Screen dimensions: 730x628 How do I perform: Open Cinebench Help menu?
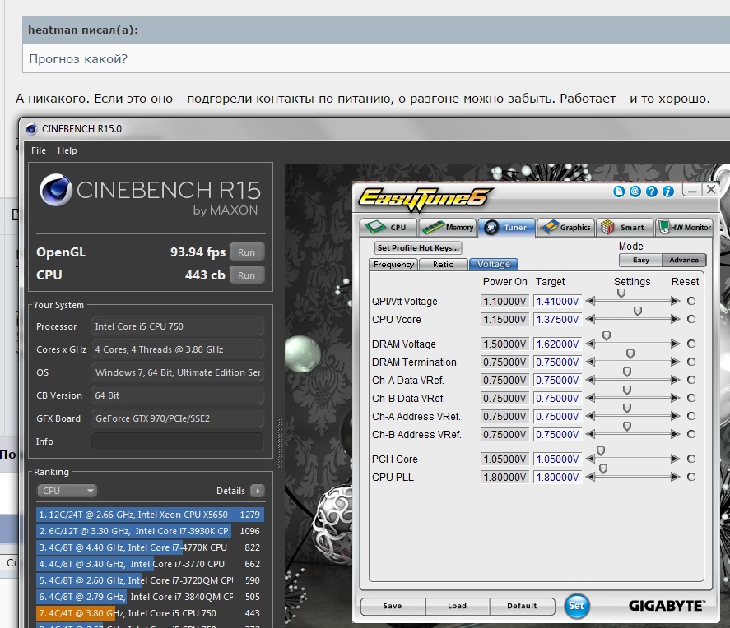click(67, 150)
